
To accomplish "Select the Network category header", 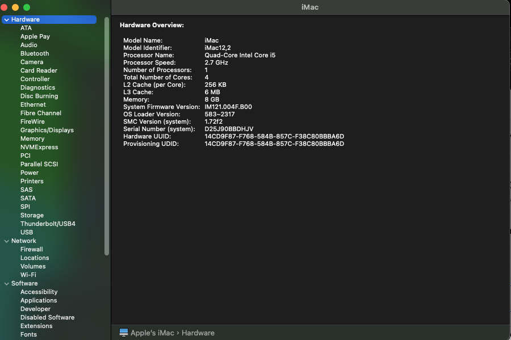I will tap(23, 241).
